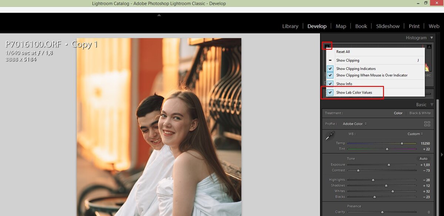The width and height of the screenshot is (444, 216).
Task: Click the Contrast slider handle
Action: click(x=358, y=171)
